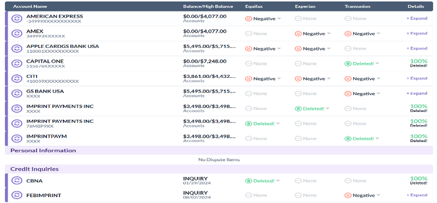This screenshot has height=203, width=437.
Task: Click the 100% Deleted label for CBNA
Action: [x=418, y=181]
